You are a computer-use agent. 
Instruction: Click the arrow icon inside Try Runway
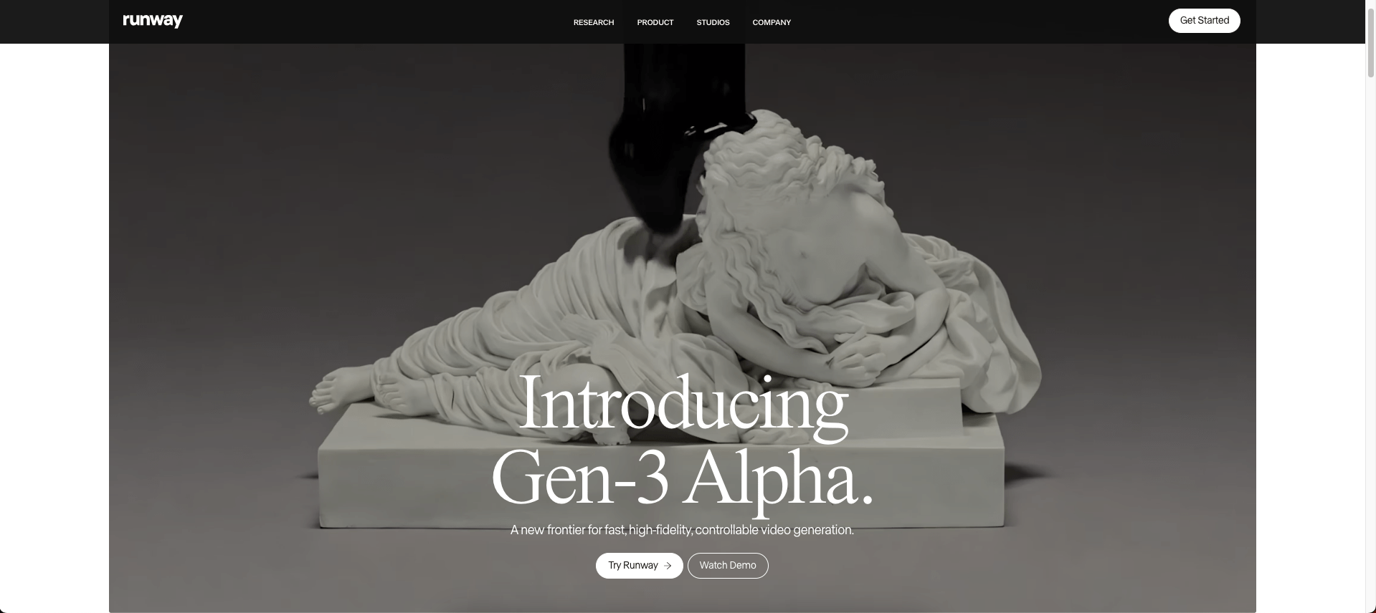coord(668,566)
